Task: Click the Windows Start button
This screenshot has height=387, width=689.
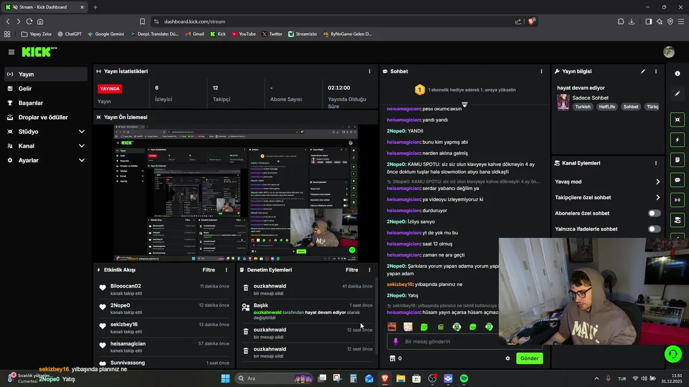Action: pyautogui.click(x=226, y=378)
